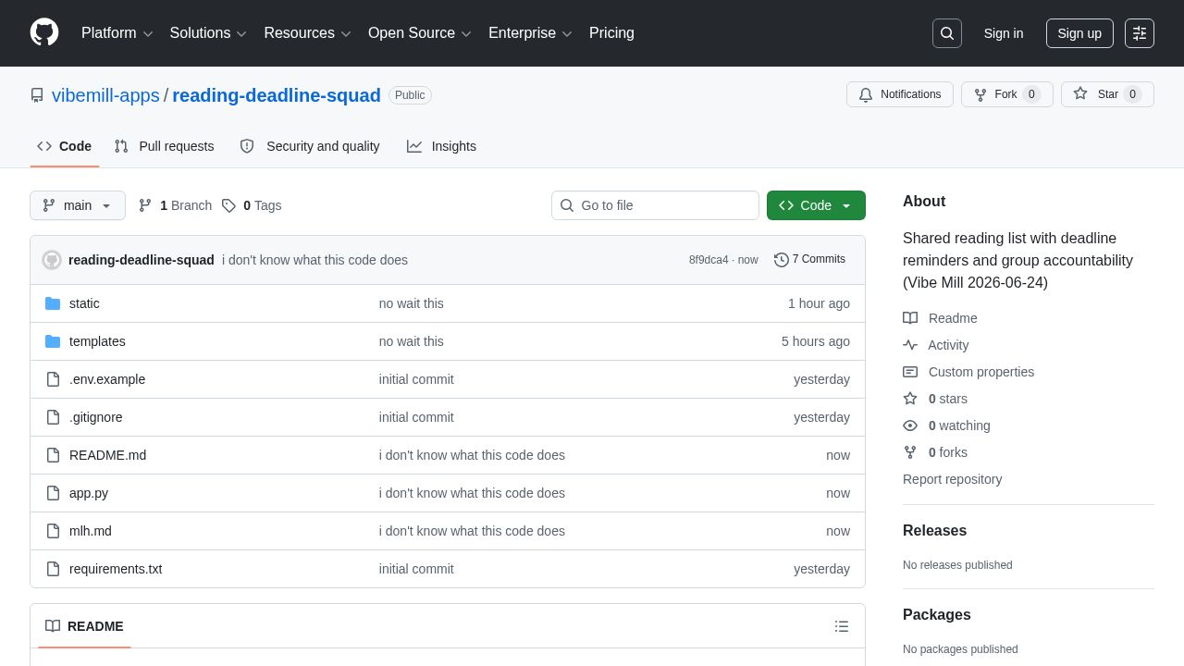This screenshot has width=1184, height=666.
Task: Click the Notifications bell button
Action: [x=900, y=94]
